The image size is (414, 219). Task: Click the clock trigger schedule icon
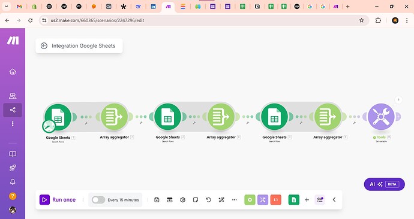(x=49, y=126)
